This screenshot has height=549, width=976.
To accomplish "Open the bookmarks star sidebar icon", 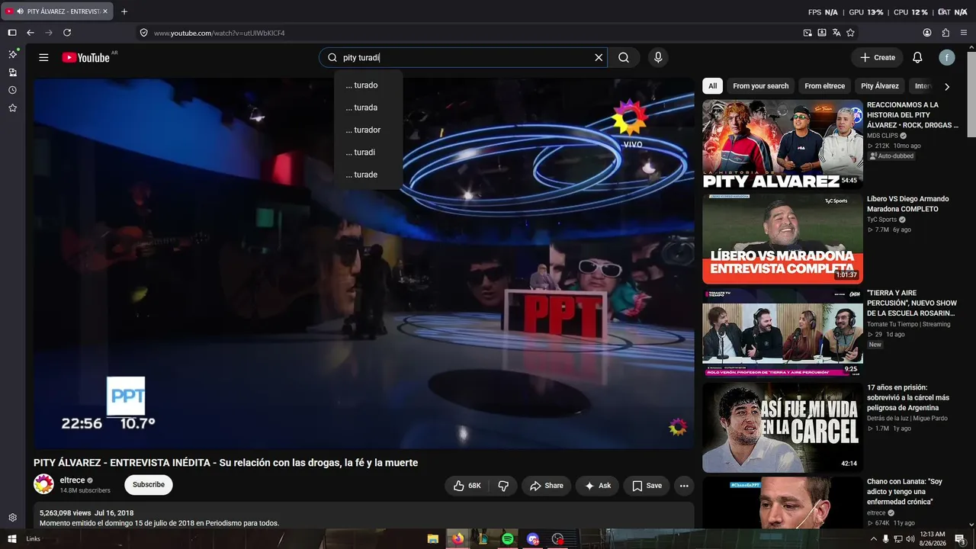I will point(12,108).
